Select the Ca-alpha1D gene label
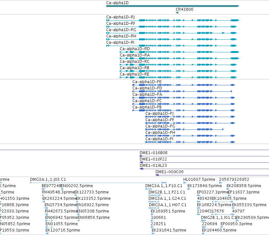269x235 pixels. (117, 3)
